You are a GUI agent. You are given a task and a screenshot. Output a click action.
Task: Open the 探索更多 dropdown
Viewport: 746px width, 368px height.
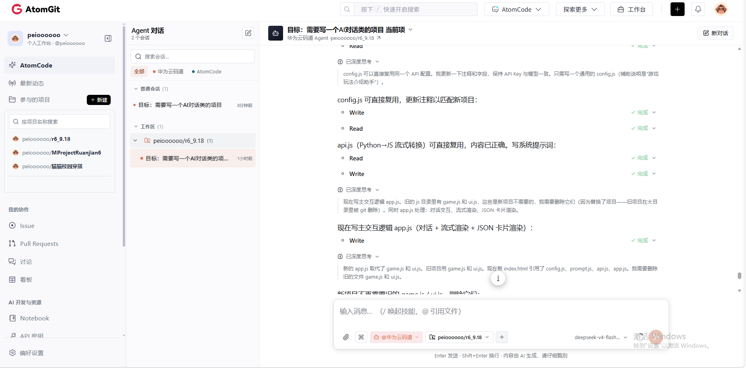[580, 9]
